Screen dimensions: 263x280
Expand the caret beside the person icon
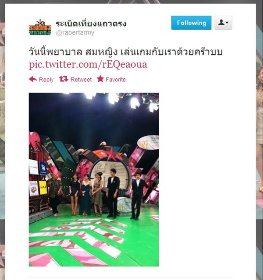[x=227, y=23]
